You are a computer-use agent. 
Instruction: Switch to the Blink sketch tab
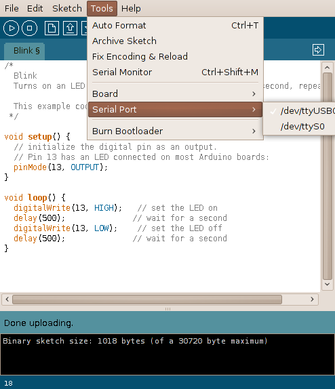click(24, 51)
